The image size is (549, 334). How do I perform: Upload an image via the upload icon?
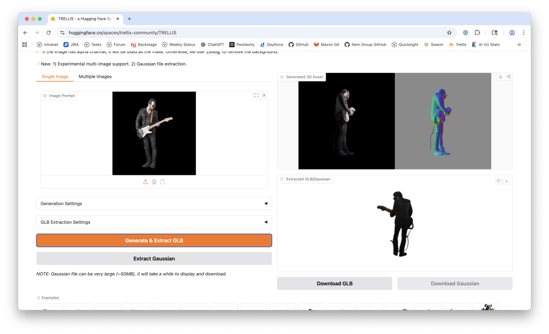pos(145,182)
